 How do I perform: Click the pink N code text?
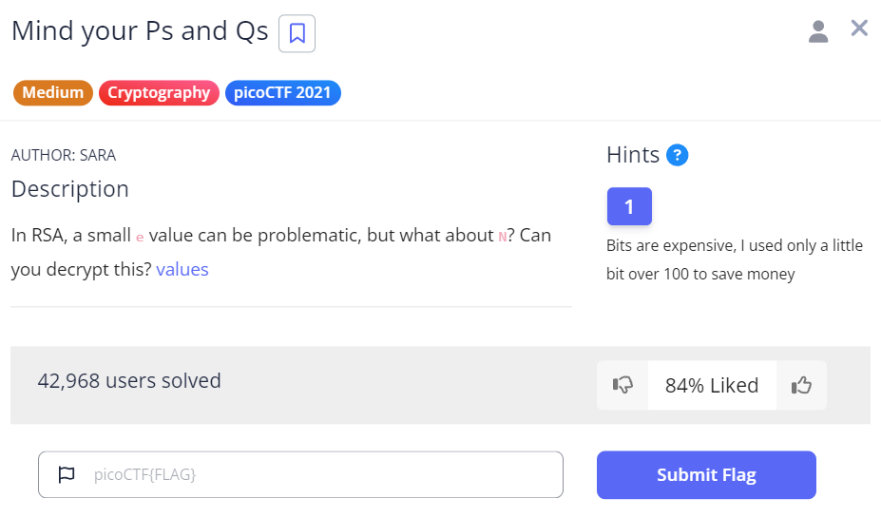(x=502, y=237)
